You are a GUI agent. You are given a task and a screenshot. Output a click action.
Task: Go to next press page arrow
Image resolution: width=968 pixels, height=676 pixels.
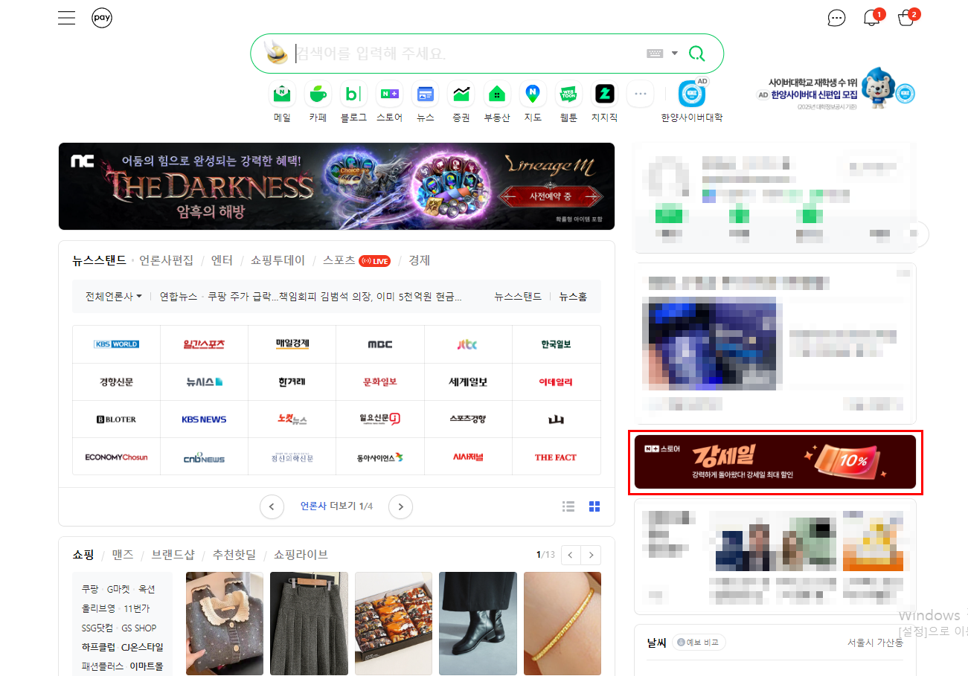[x=400, y=506]
